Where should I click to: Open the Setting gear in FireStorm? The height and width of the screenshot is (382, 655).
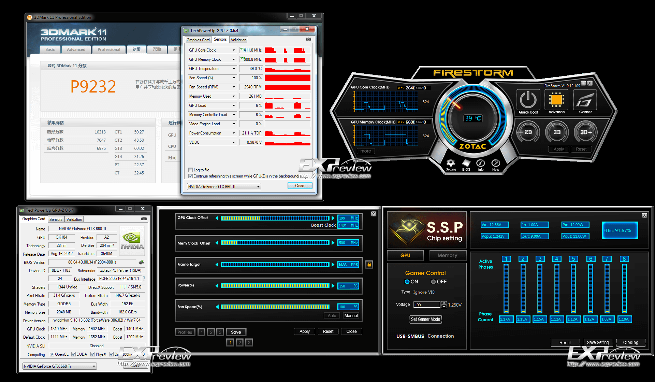coord(451,163)
